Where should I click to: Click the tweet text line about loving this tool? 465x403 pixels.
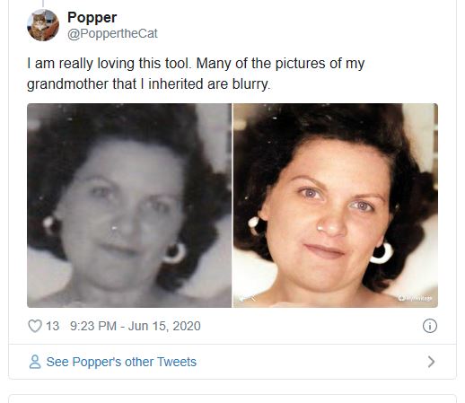tap(196, 64)
